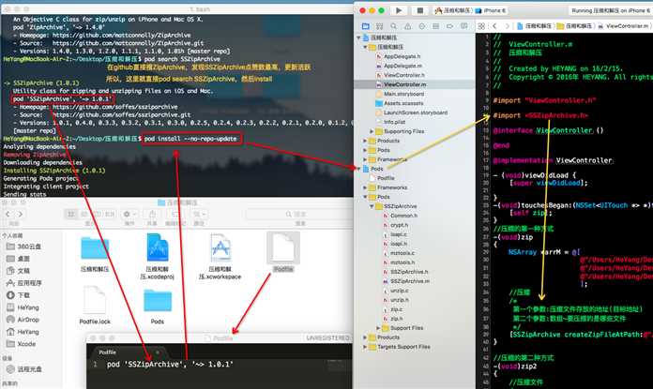Viewport: 653px width, 389px height.
Task: Open Finder action gear menu
Action: (129, 214)
